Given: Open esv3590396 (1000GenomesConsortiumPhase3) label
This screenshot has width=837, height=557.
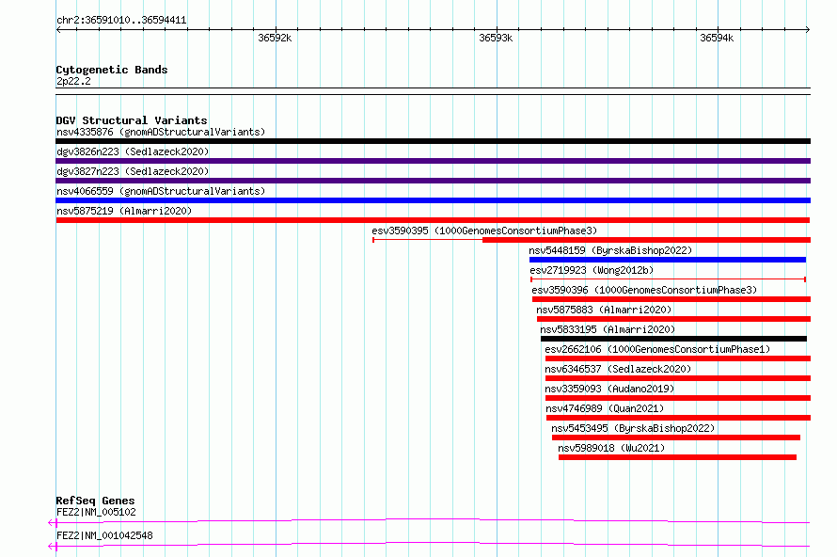Looking at the screenshot, I should point(644,290).
